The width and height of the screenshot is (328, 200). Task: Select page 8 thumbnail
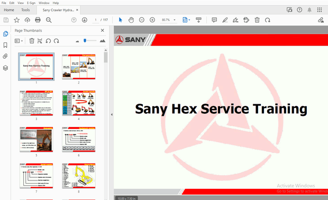79,176
